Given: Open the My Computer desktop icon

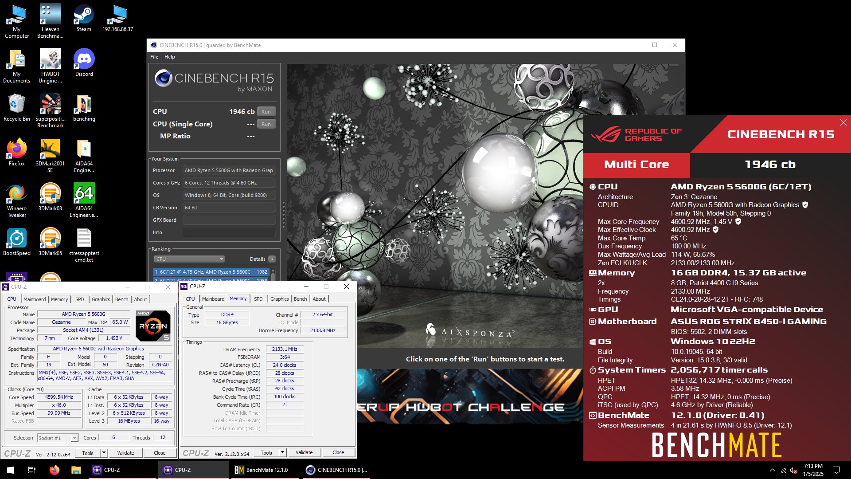Looking at the screenshot, I should pyautogui.click(x=16, y=21).
